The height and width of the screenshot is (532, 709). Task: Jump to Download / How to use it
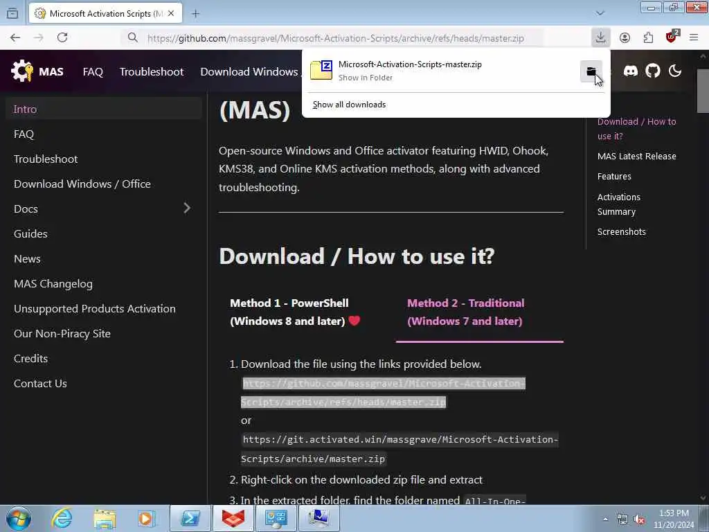tap(636, 128)
